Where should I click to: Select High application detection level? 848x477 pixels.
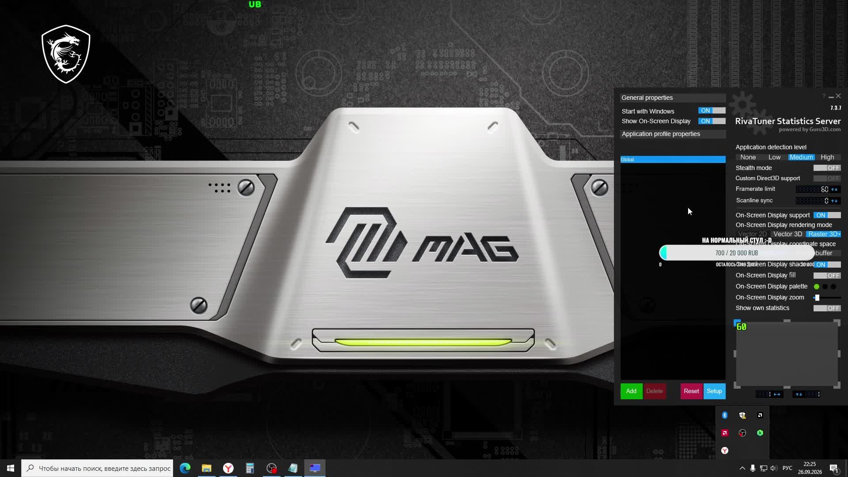pos(827,157)
